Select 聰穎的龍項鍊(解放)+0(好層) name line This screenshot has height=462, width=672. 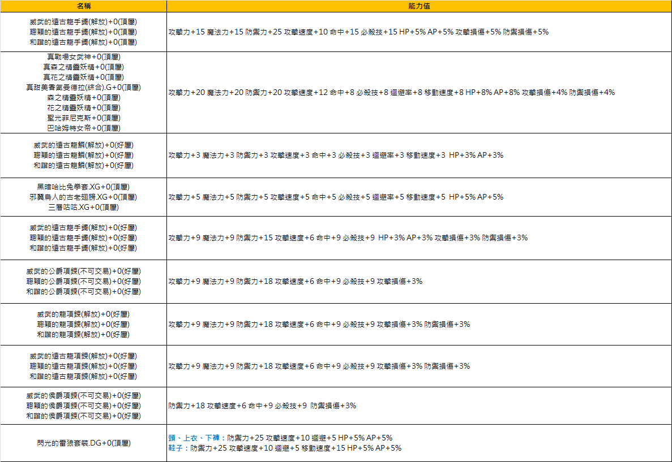click(x=84, y=325)
